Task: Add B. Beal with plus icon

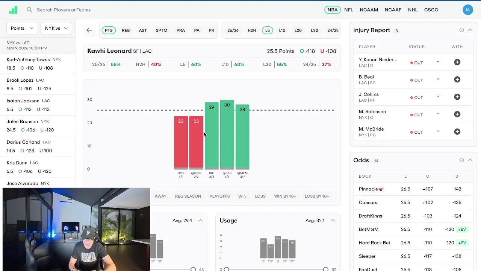Action: [457, 79]
